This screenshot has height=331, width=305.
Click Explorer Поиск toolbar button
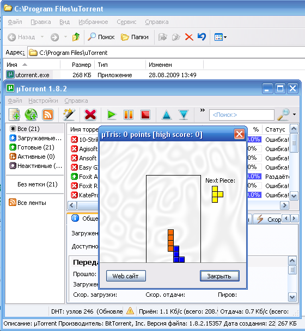(x=101, y=37)
